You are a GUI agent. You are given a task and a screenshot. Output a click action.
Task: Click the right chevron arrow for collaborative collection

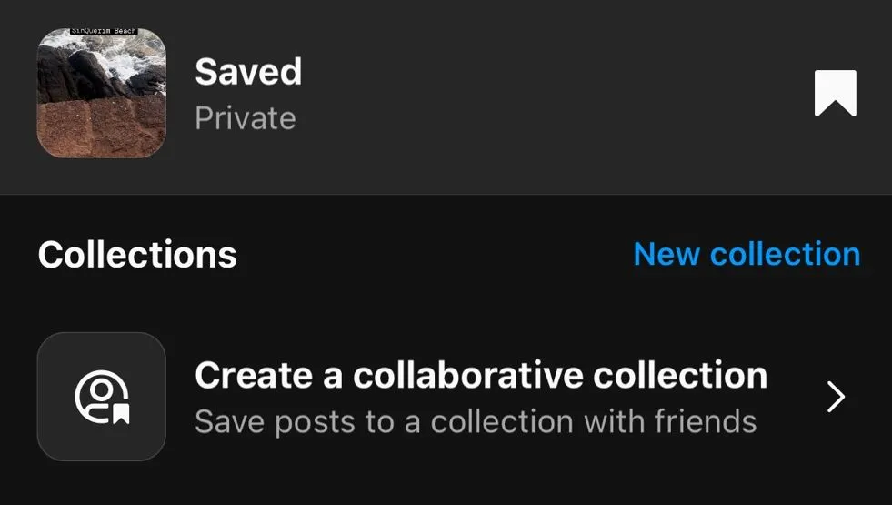point(836,397)
